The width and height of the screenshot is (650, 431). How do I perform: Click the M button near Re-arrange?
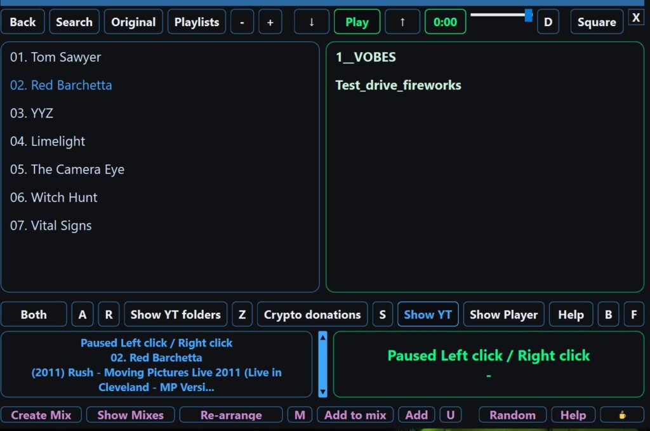(300, 415)
